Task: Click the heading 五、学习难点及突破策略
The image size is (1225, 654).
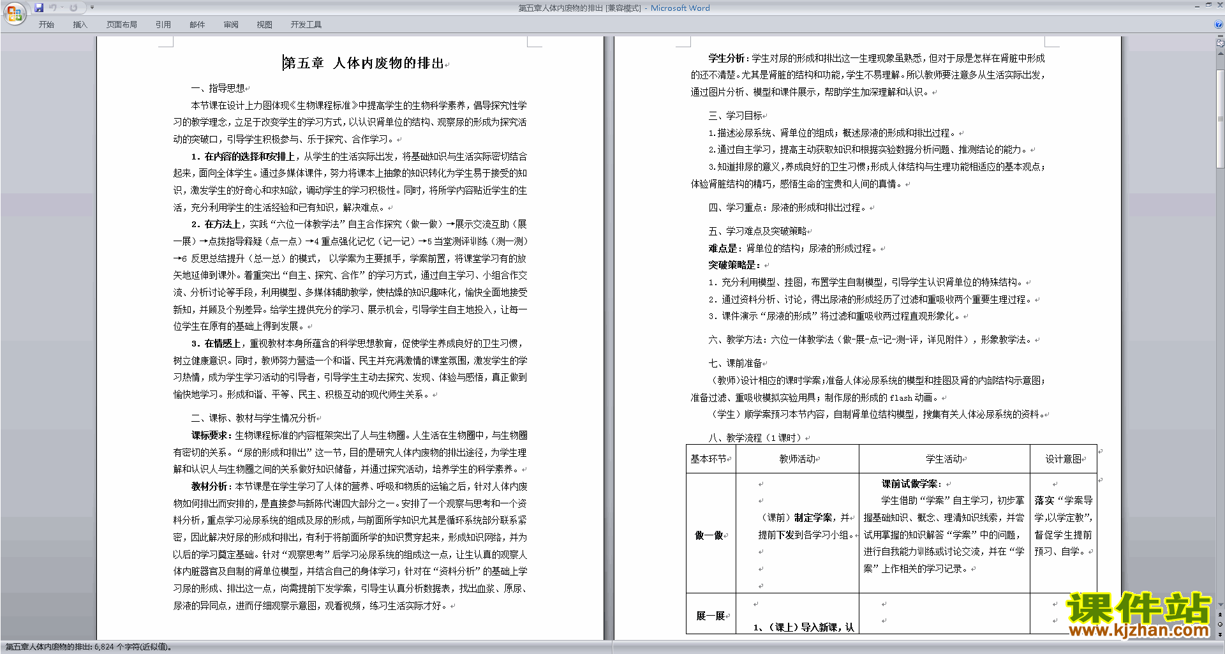Action: tap(757, 231)
